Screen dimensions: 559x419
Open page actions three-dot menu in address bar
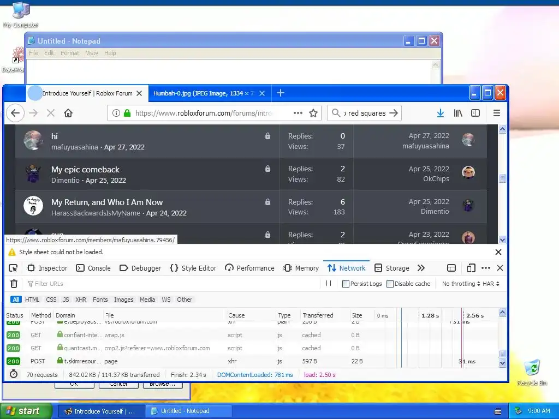(298, 113)
